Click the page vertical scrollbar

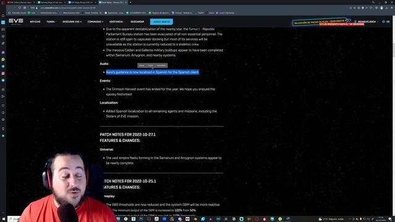[394, 50]
